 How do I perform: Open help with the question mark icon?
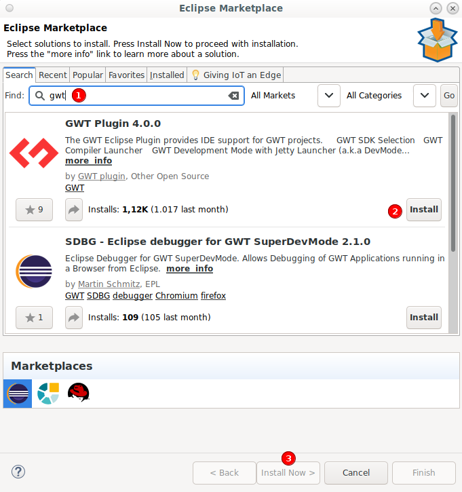pyautogui.click(x=18, y=472)
